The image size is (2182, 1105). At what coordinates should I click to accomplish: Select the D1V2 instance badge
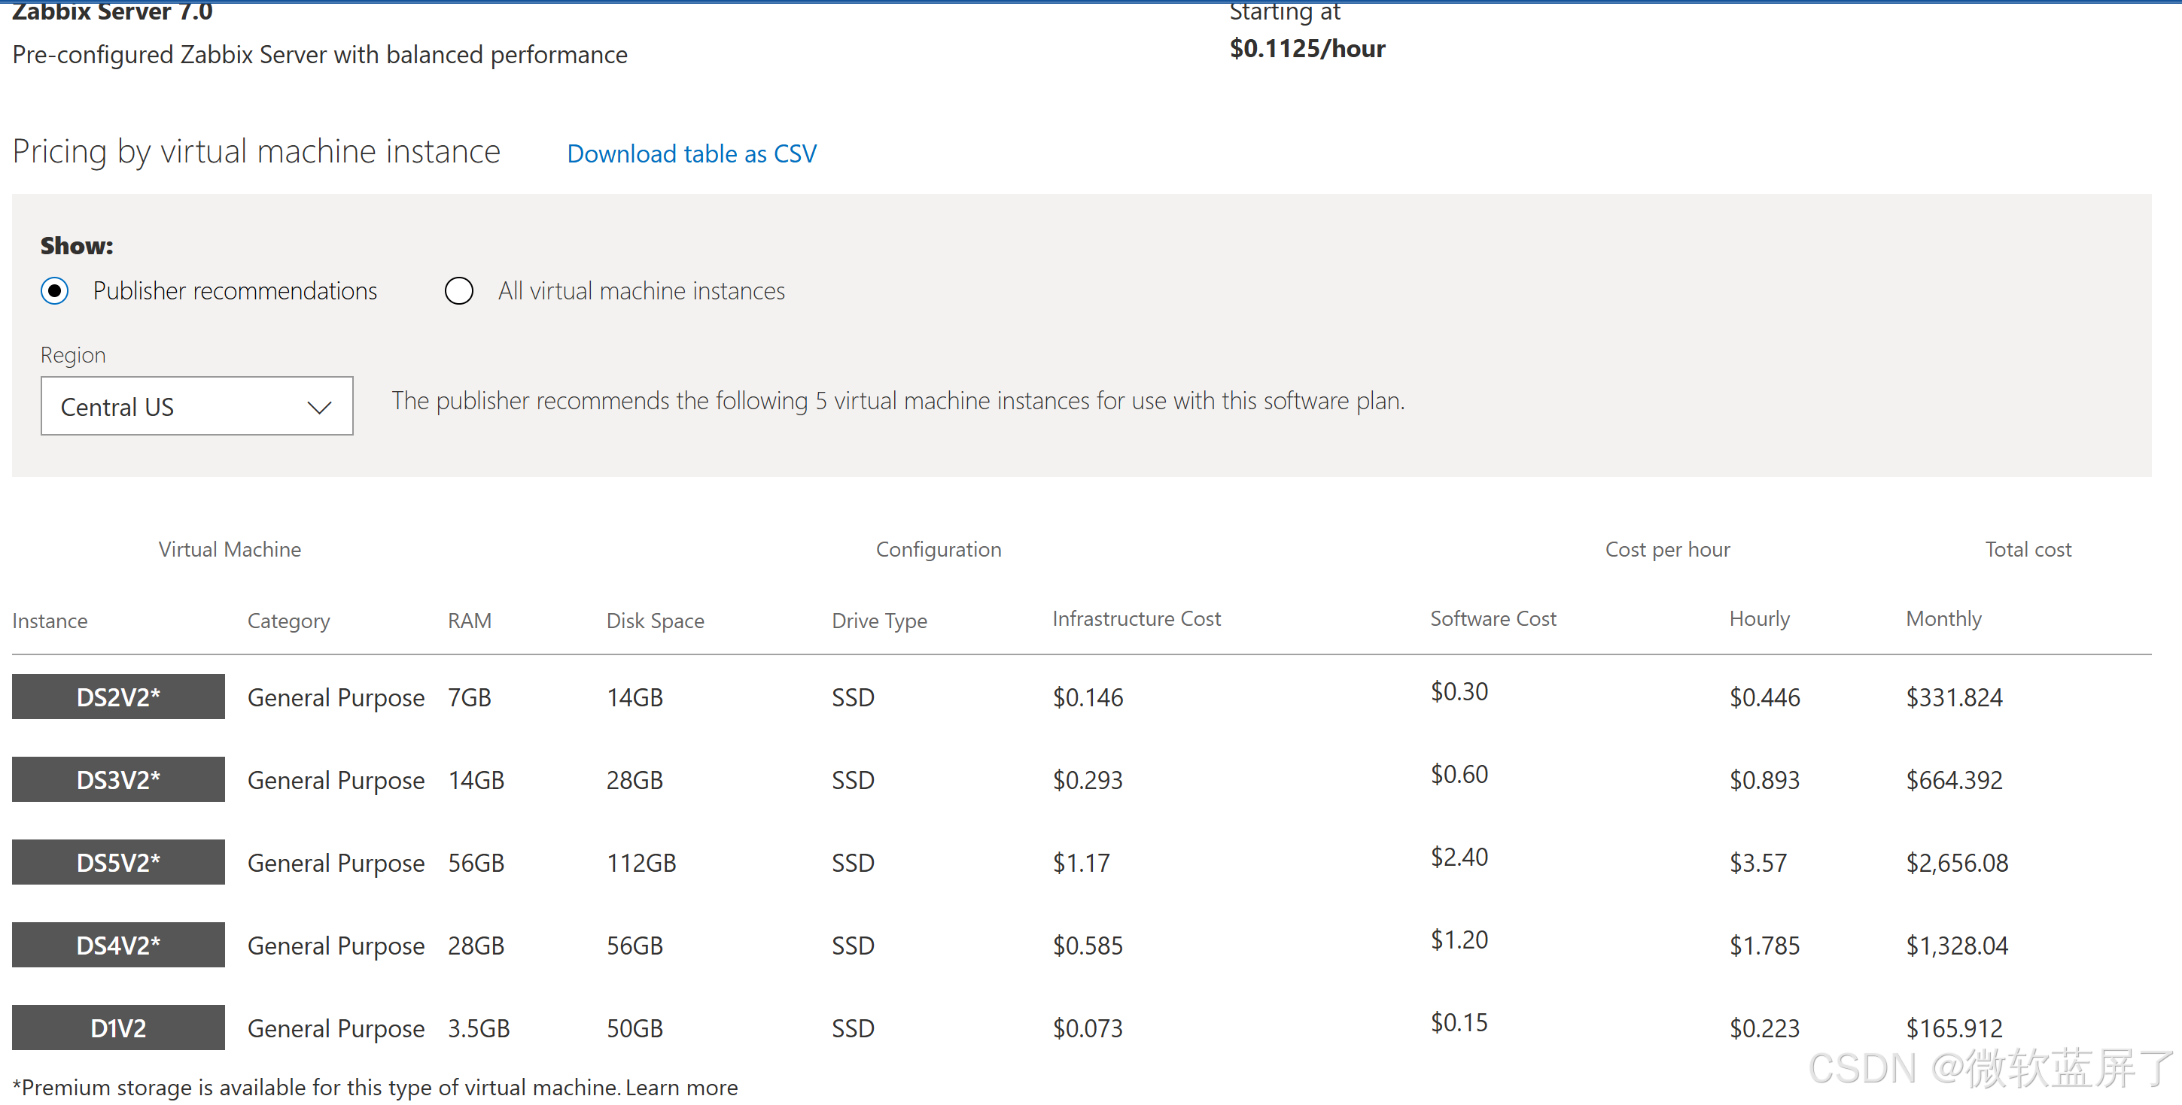coord(119,1027)
